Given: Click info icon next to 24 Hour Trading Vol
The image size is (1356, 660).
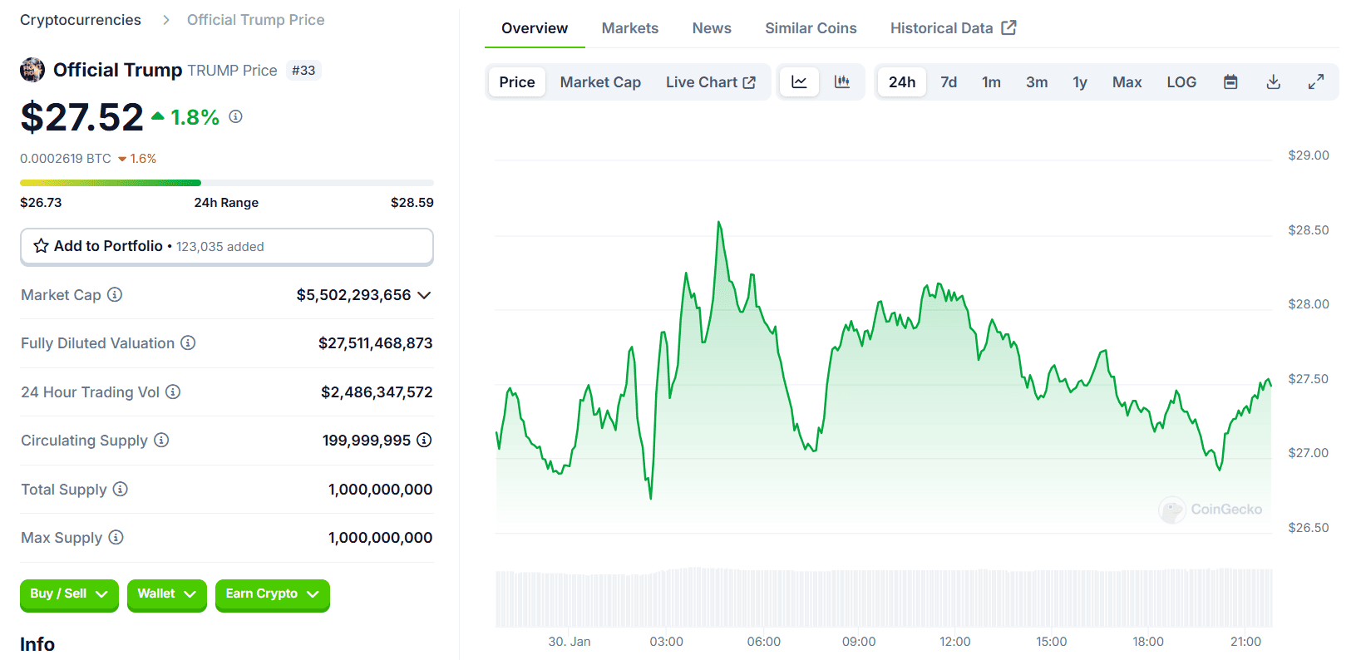Looking at the screenshot, I should (173, 392).
